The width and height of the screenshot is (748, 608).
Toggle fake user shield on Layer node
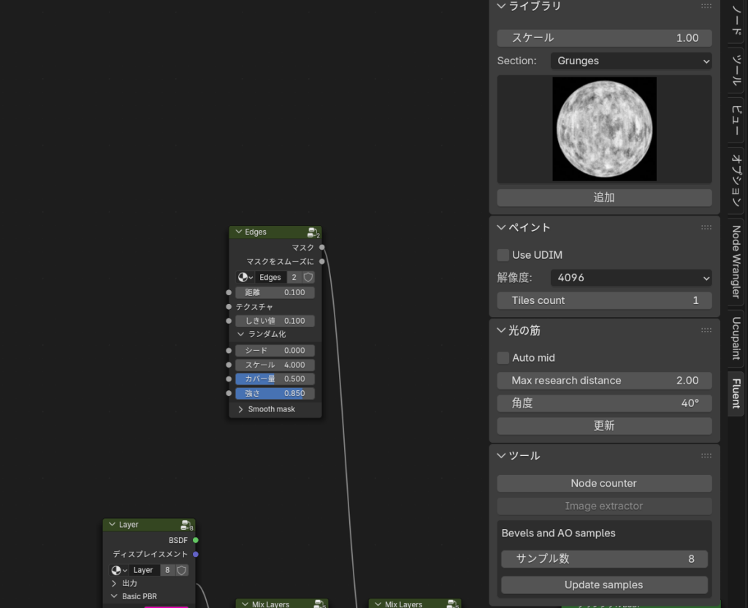[182, 570]
